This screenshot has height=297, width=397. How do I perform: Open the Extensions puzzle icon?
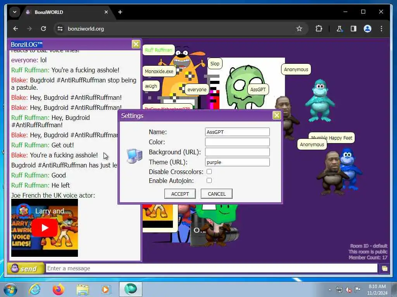pyautogui.click(x=319, y=29)
